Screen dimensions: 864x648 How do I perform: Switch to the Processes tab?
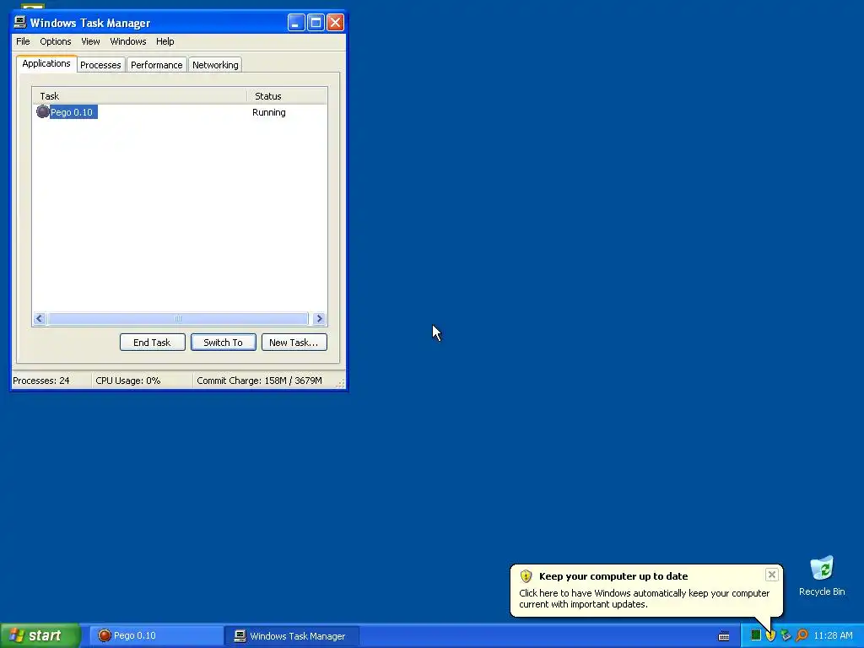[x=100, y=65]
